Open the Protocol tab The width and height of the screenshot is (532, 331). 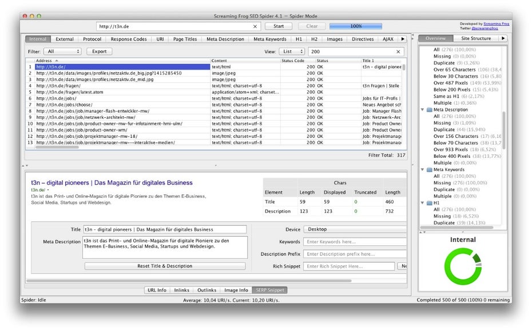coord(92,39)
